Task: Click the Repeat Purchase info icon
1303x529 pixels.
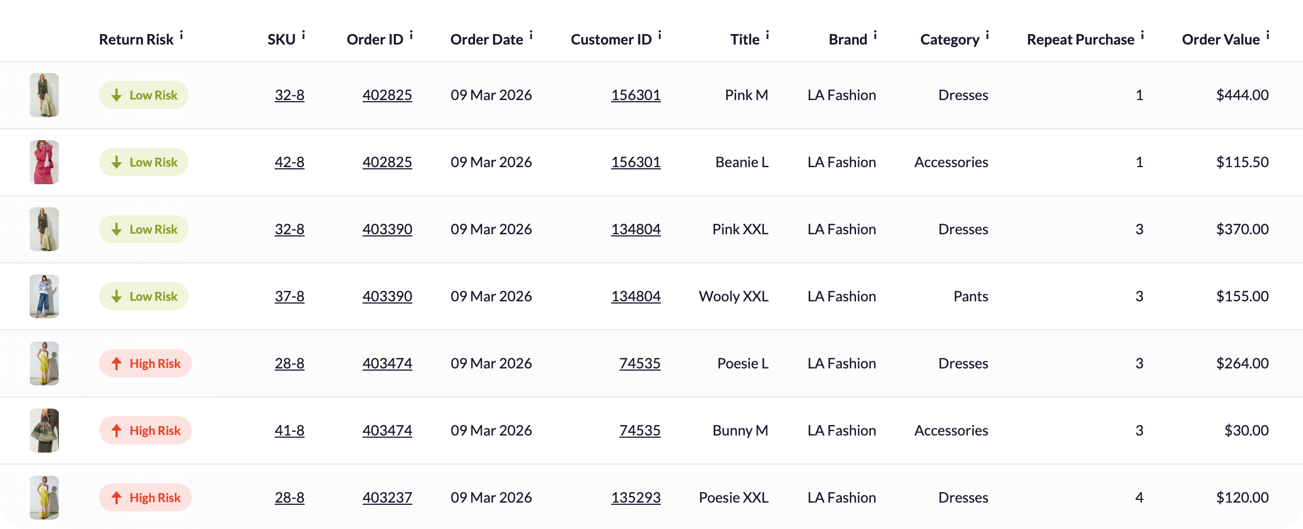Action: coord(1142,36)
